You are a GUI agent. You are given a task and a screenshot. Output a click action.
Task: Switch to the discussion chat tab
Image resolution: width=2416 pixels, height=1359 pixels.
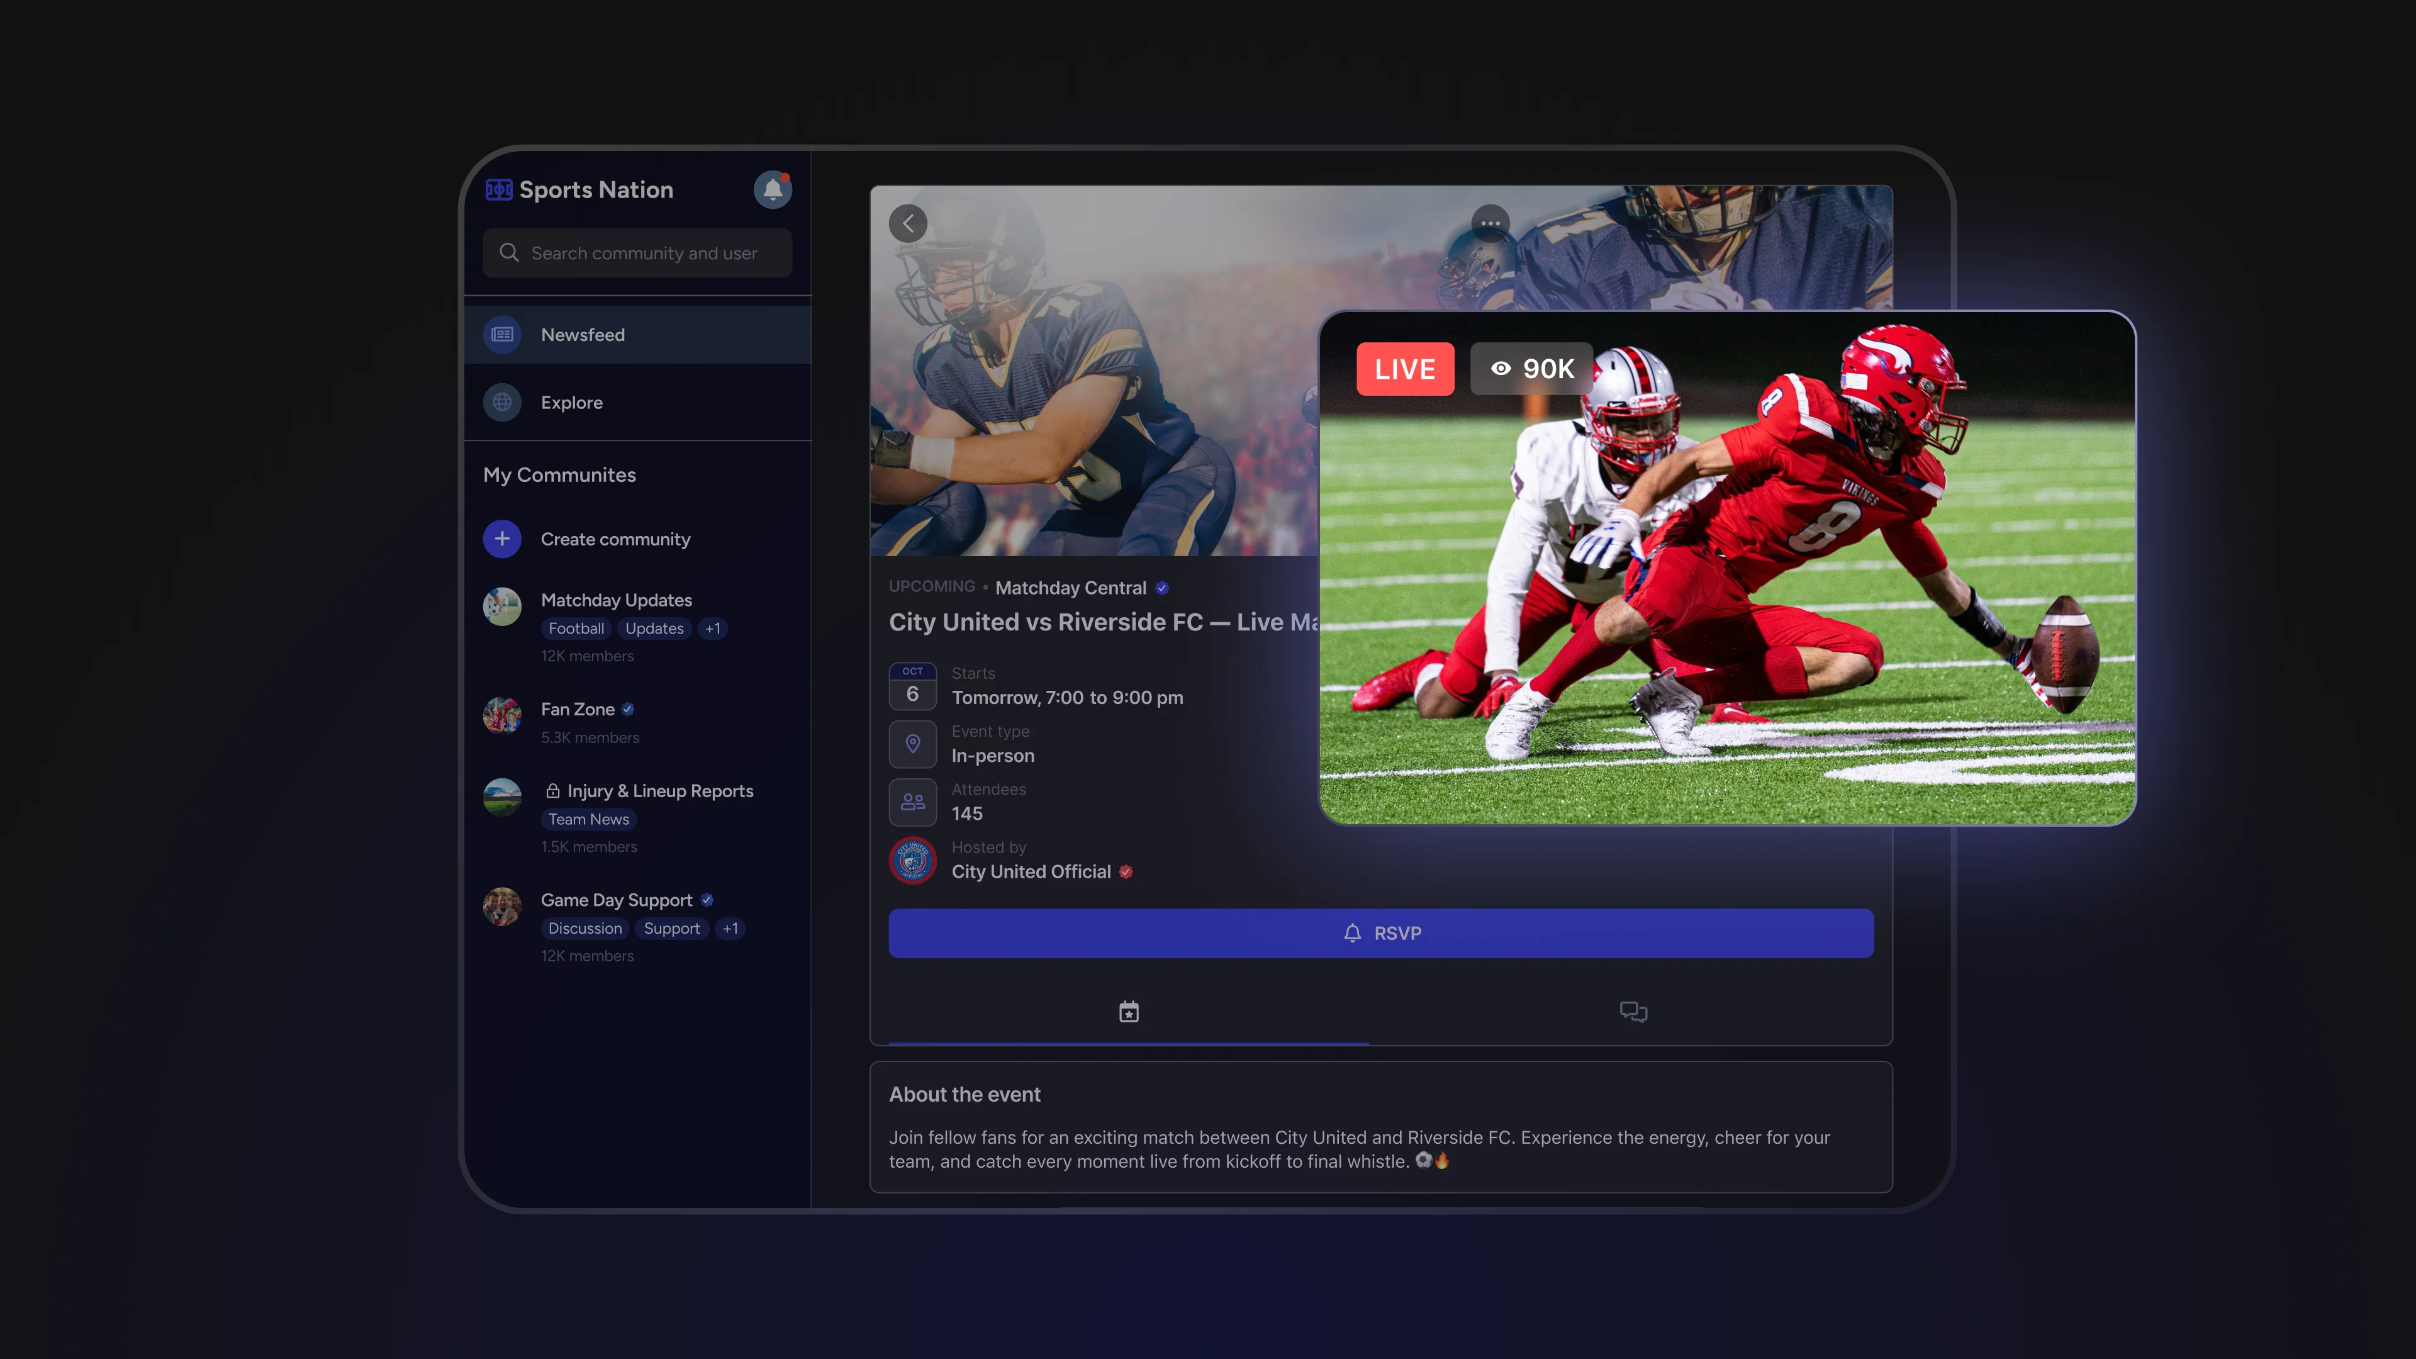coord(1633,1012)
